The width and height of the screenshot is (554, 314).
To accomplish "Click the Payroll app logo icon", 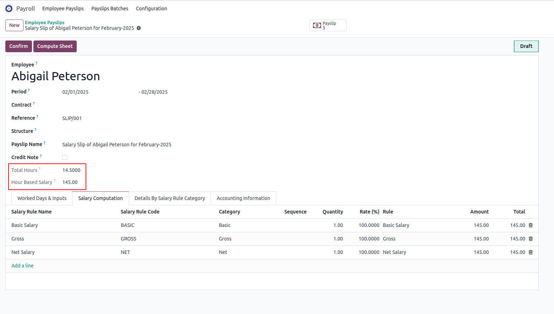I will pos(9,9).
